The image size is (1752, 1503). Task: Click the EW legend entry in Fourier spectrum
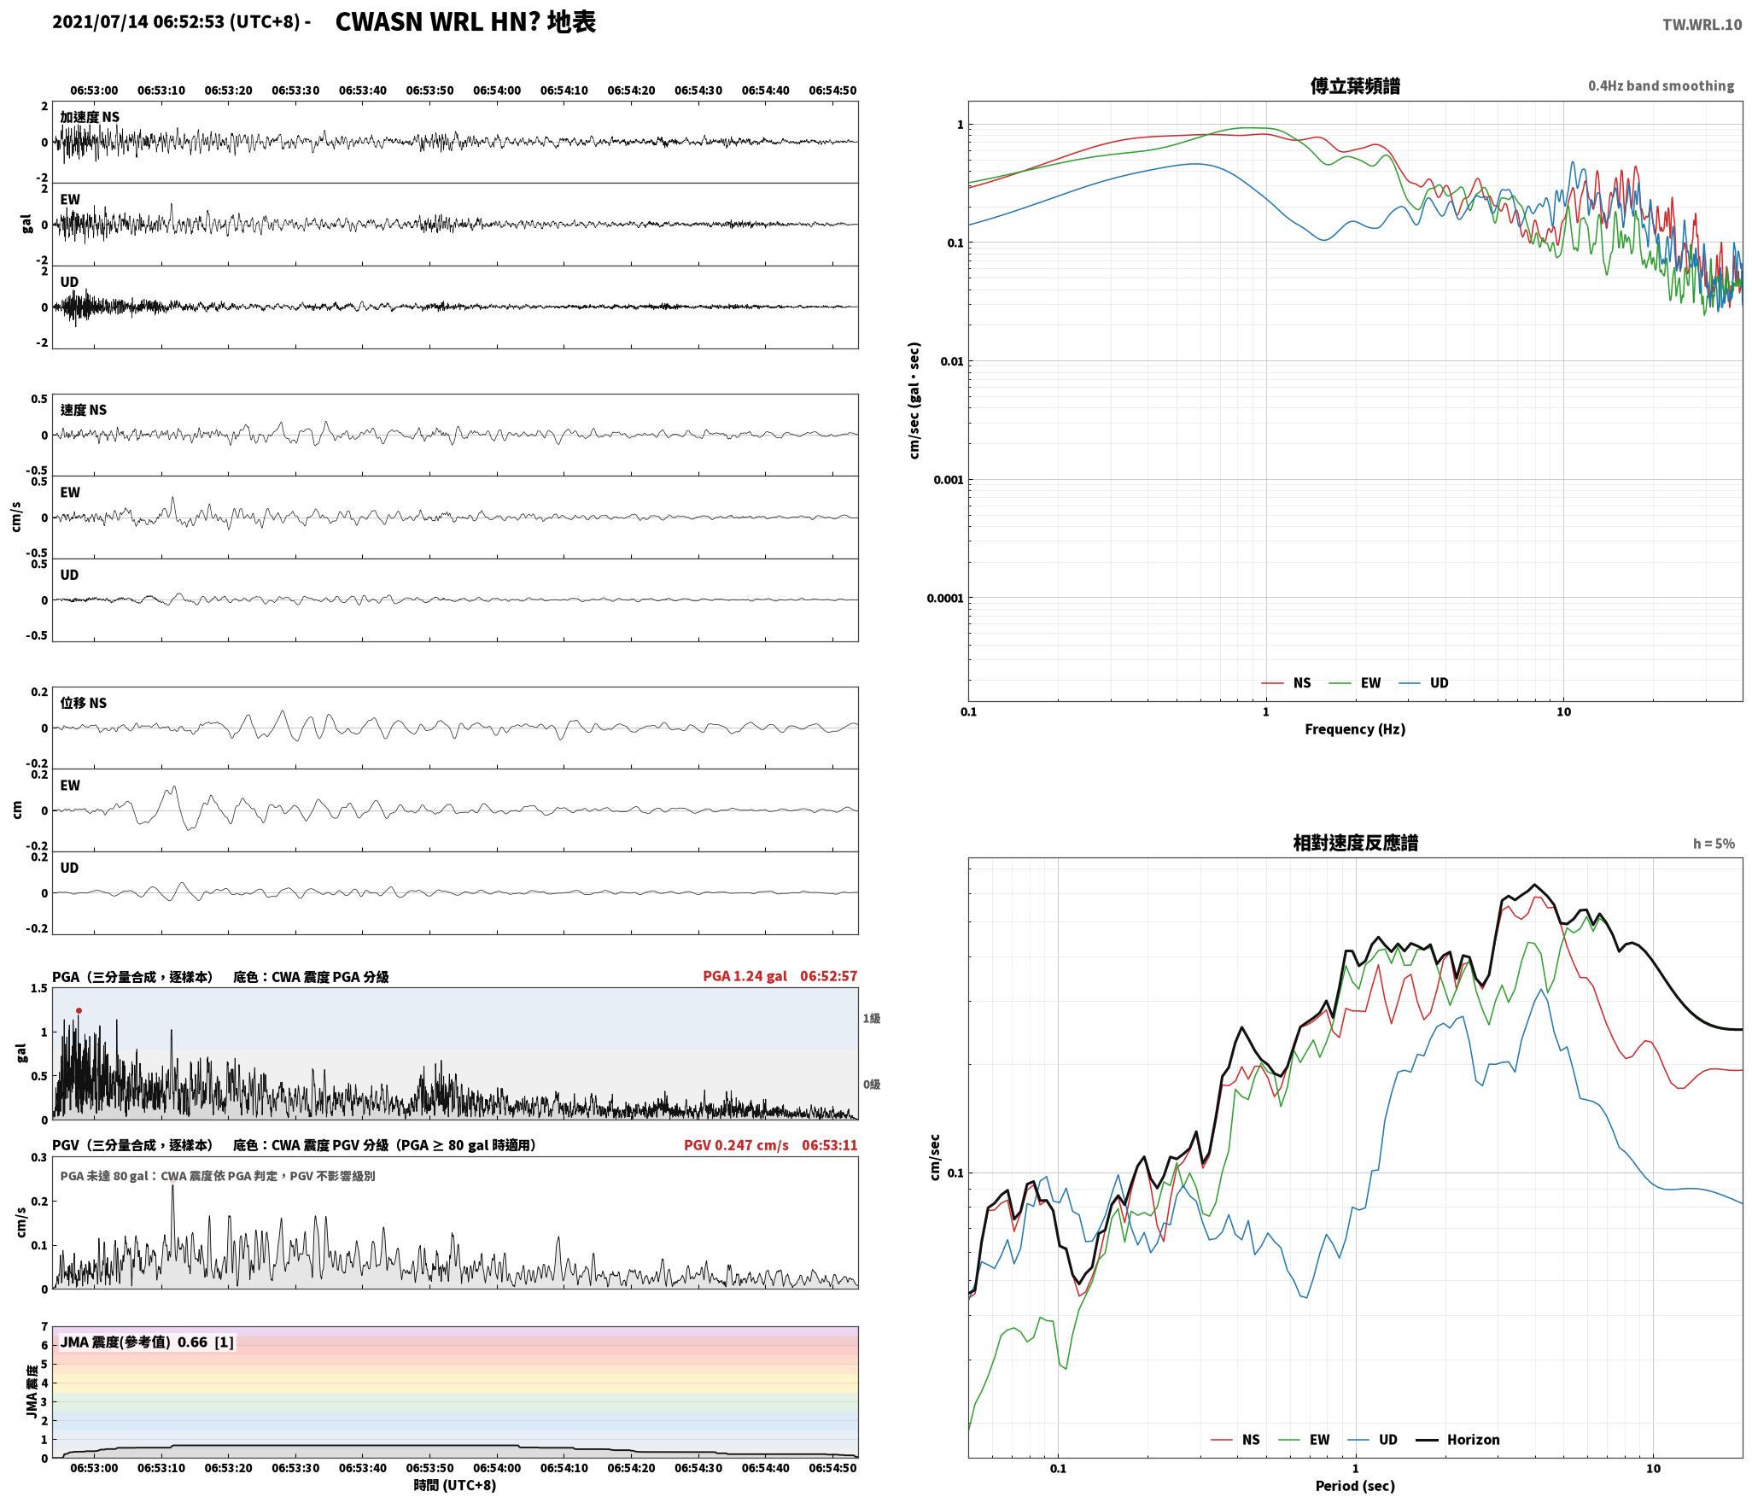1355,682
